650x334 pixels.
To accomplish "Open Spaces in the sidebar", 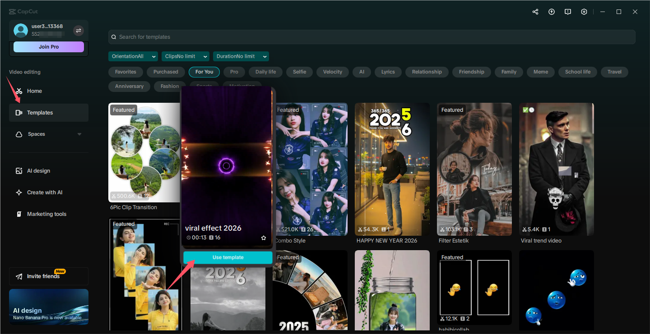I will tap(49, 134).
